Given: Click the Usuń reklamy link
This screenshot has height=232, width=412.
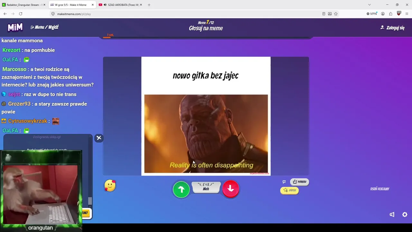Looking at the screenshot, I should pos(380,189).
